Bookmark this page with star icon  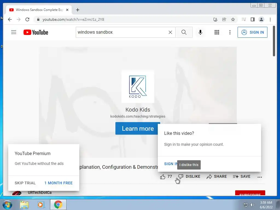[233, 19]
